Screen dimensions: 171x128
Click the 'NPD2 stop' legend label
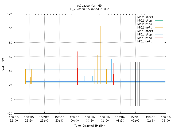click(x=145, y=21)
